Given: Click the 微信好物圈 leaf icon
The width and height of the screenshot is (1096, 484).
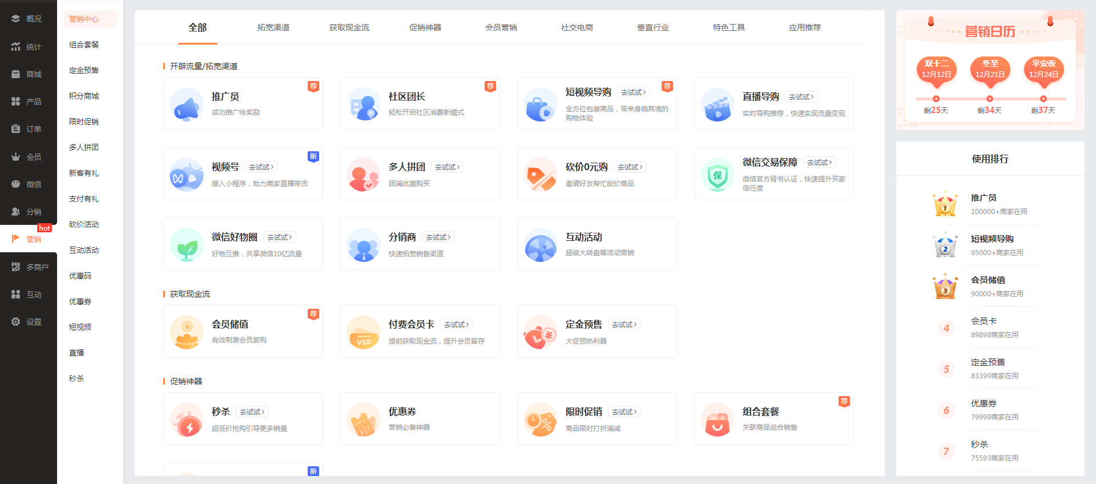Looking at the screenshot, I should [x=187, y=244].
